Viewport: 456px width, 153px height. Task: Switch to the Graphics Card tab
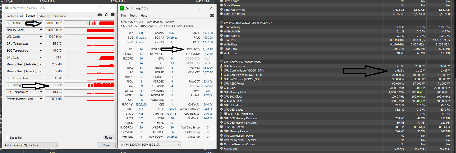click(14, 16)
